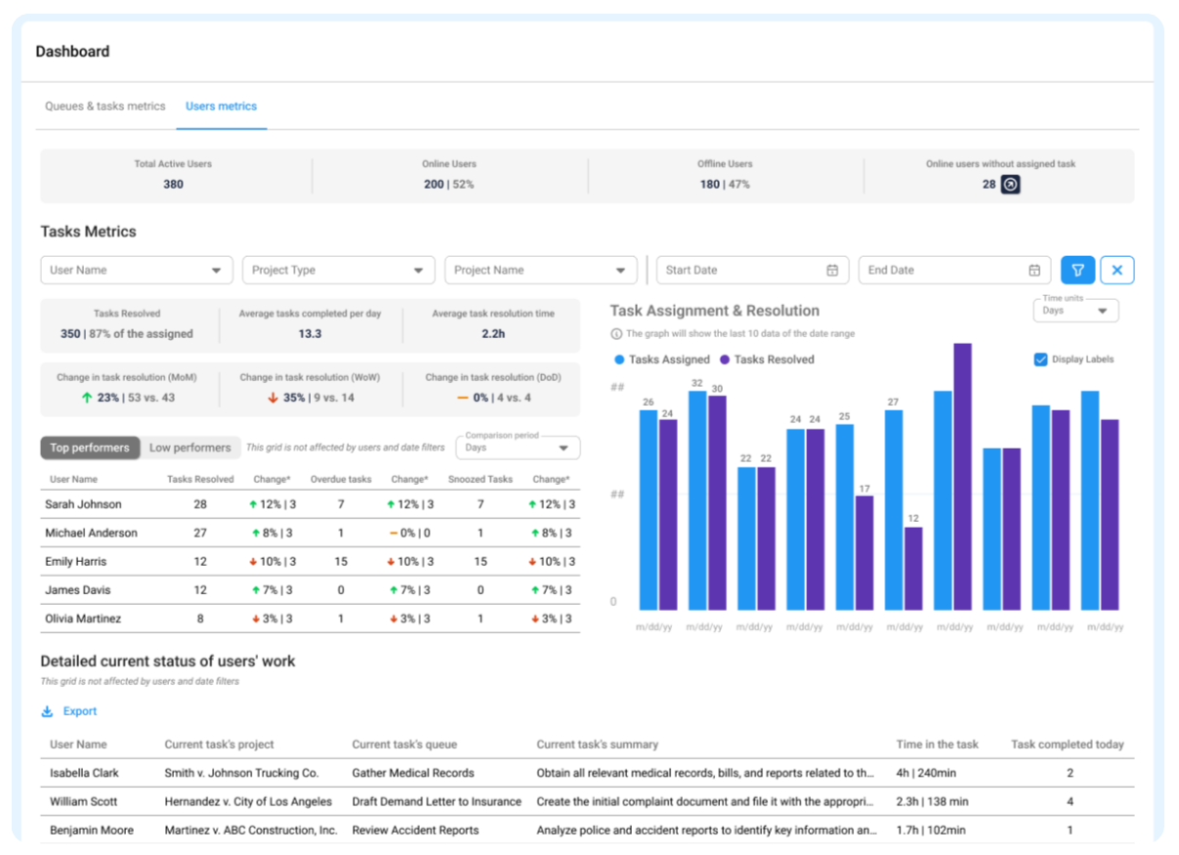
Task: Click the info icon under chart title
Action: (615, 334)
